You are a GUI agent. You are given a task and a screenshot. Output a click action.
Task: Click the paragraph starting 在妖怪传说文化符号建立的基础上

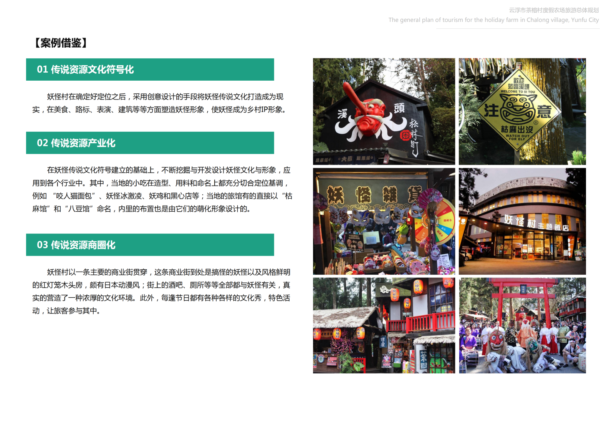[162, 189]
